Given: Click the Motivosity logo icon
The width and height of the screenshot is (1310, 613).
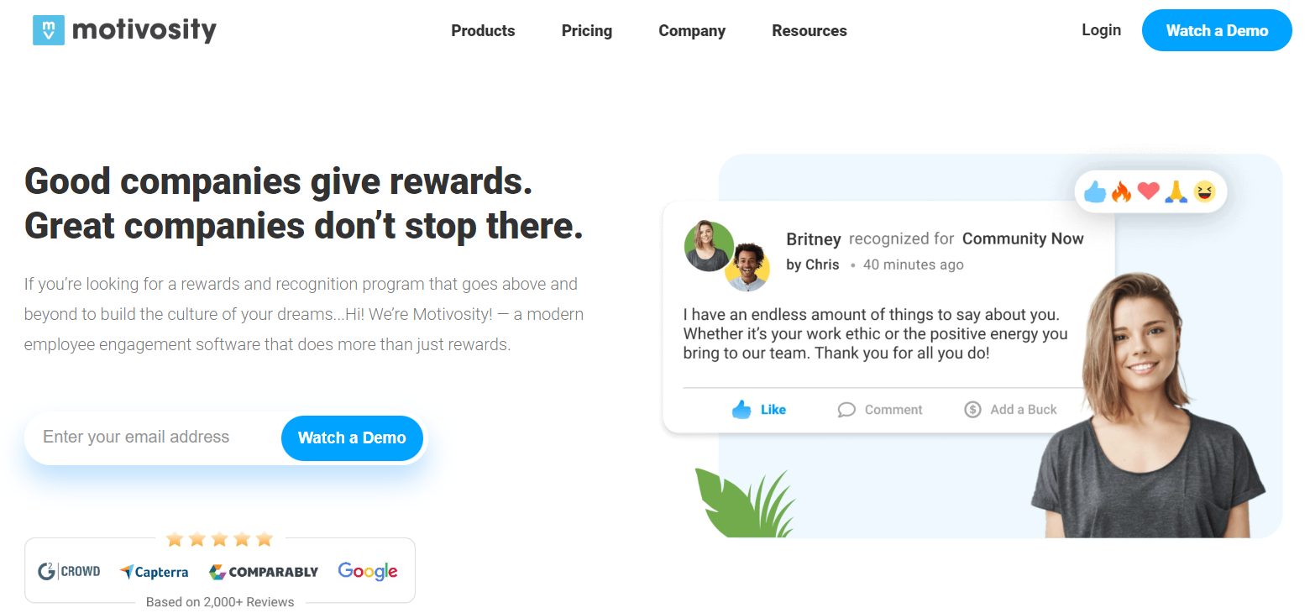Looking at the screenshot, I should pyautogui.click(x=49, y=30).
